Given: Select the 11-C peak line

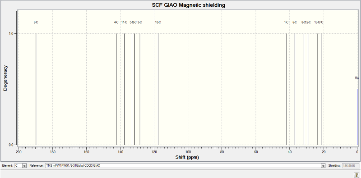Looking at the screenshot, I should tap(125, 89).
